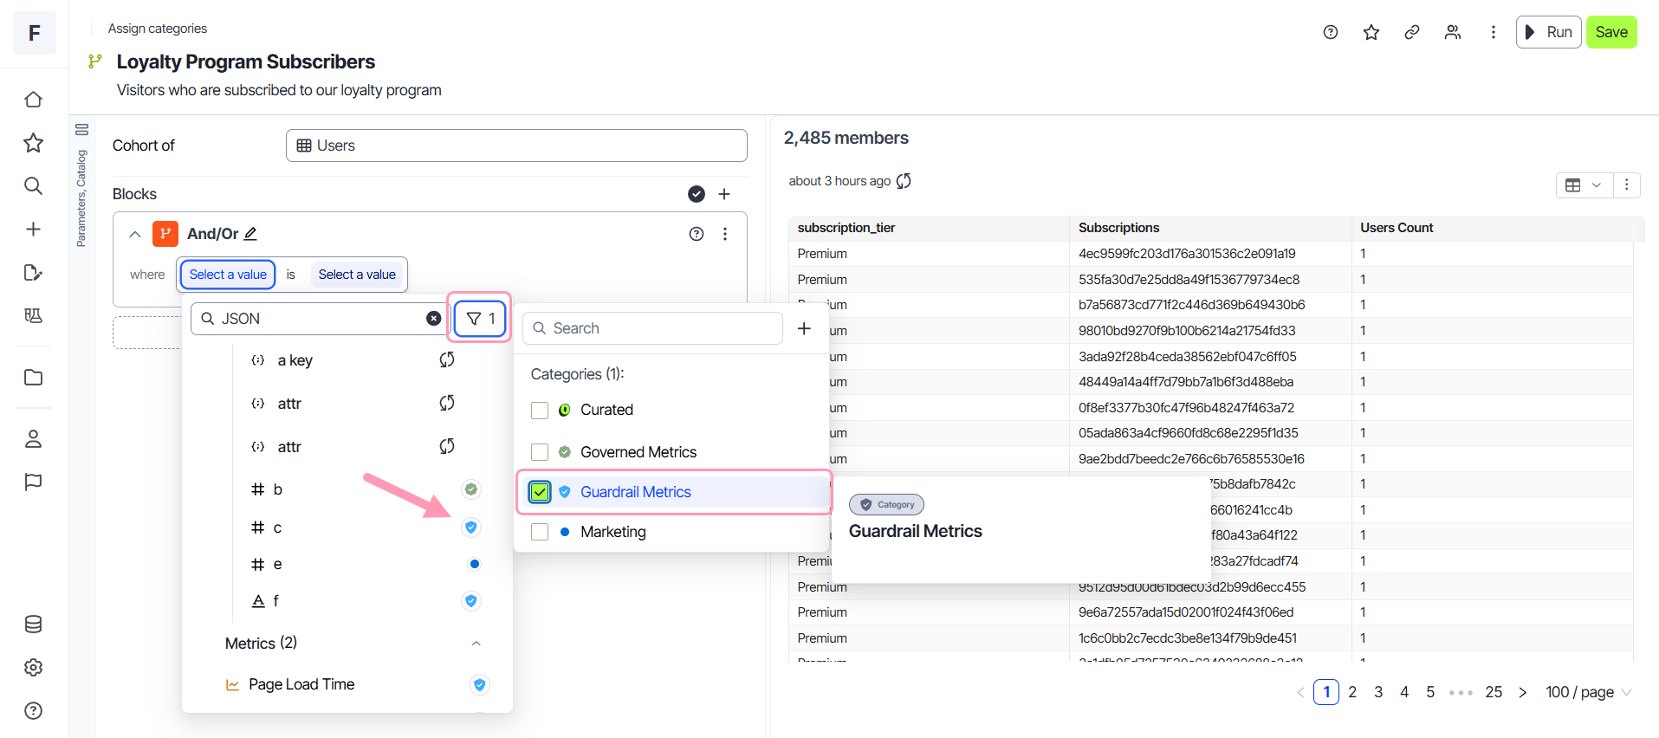Click the filter button showing 1
Viewport: 1659px width, 738px height.
click(479, 319)
